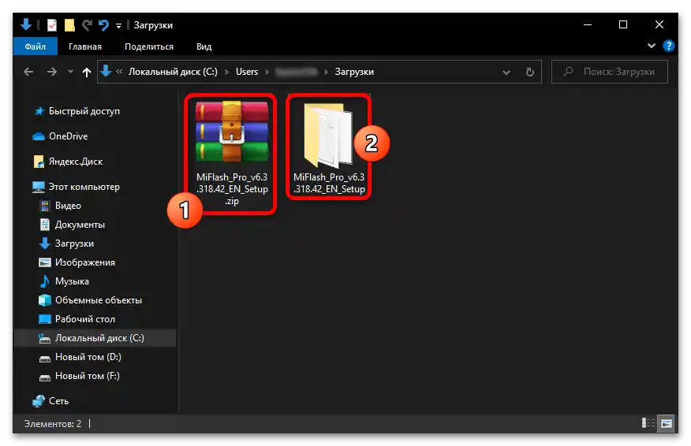The height and width of the screenshot is (446, 691).
Task: Expand the chevron after Users in path
Action: click(267, 72)
